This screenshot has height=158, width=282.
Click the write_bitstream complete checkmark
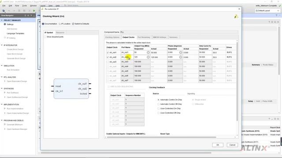(280, 6)
